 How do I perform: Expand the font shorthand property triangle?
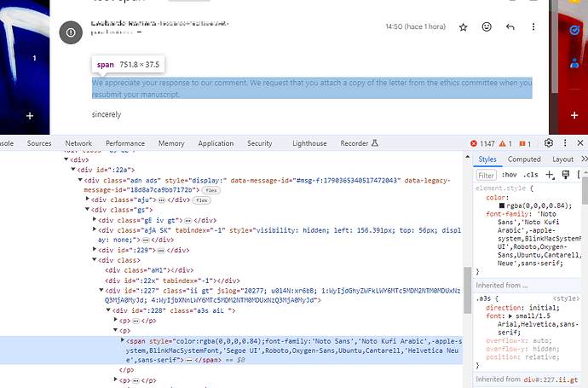click(x=510, y=316)
